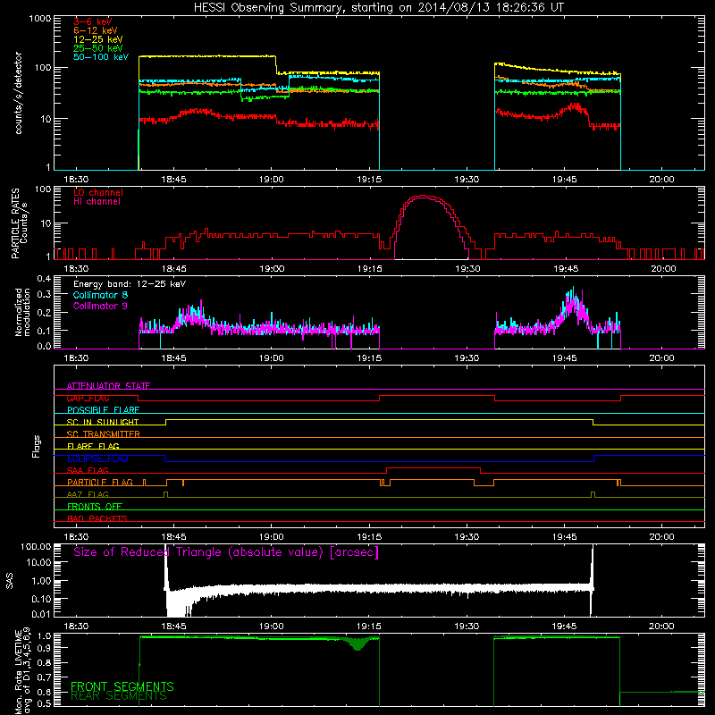Image resolution: width=715 pixels, height=715 pixels.
Task: Select the orange '6-12 keV' legend entry
Action: coord(96,30)
